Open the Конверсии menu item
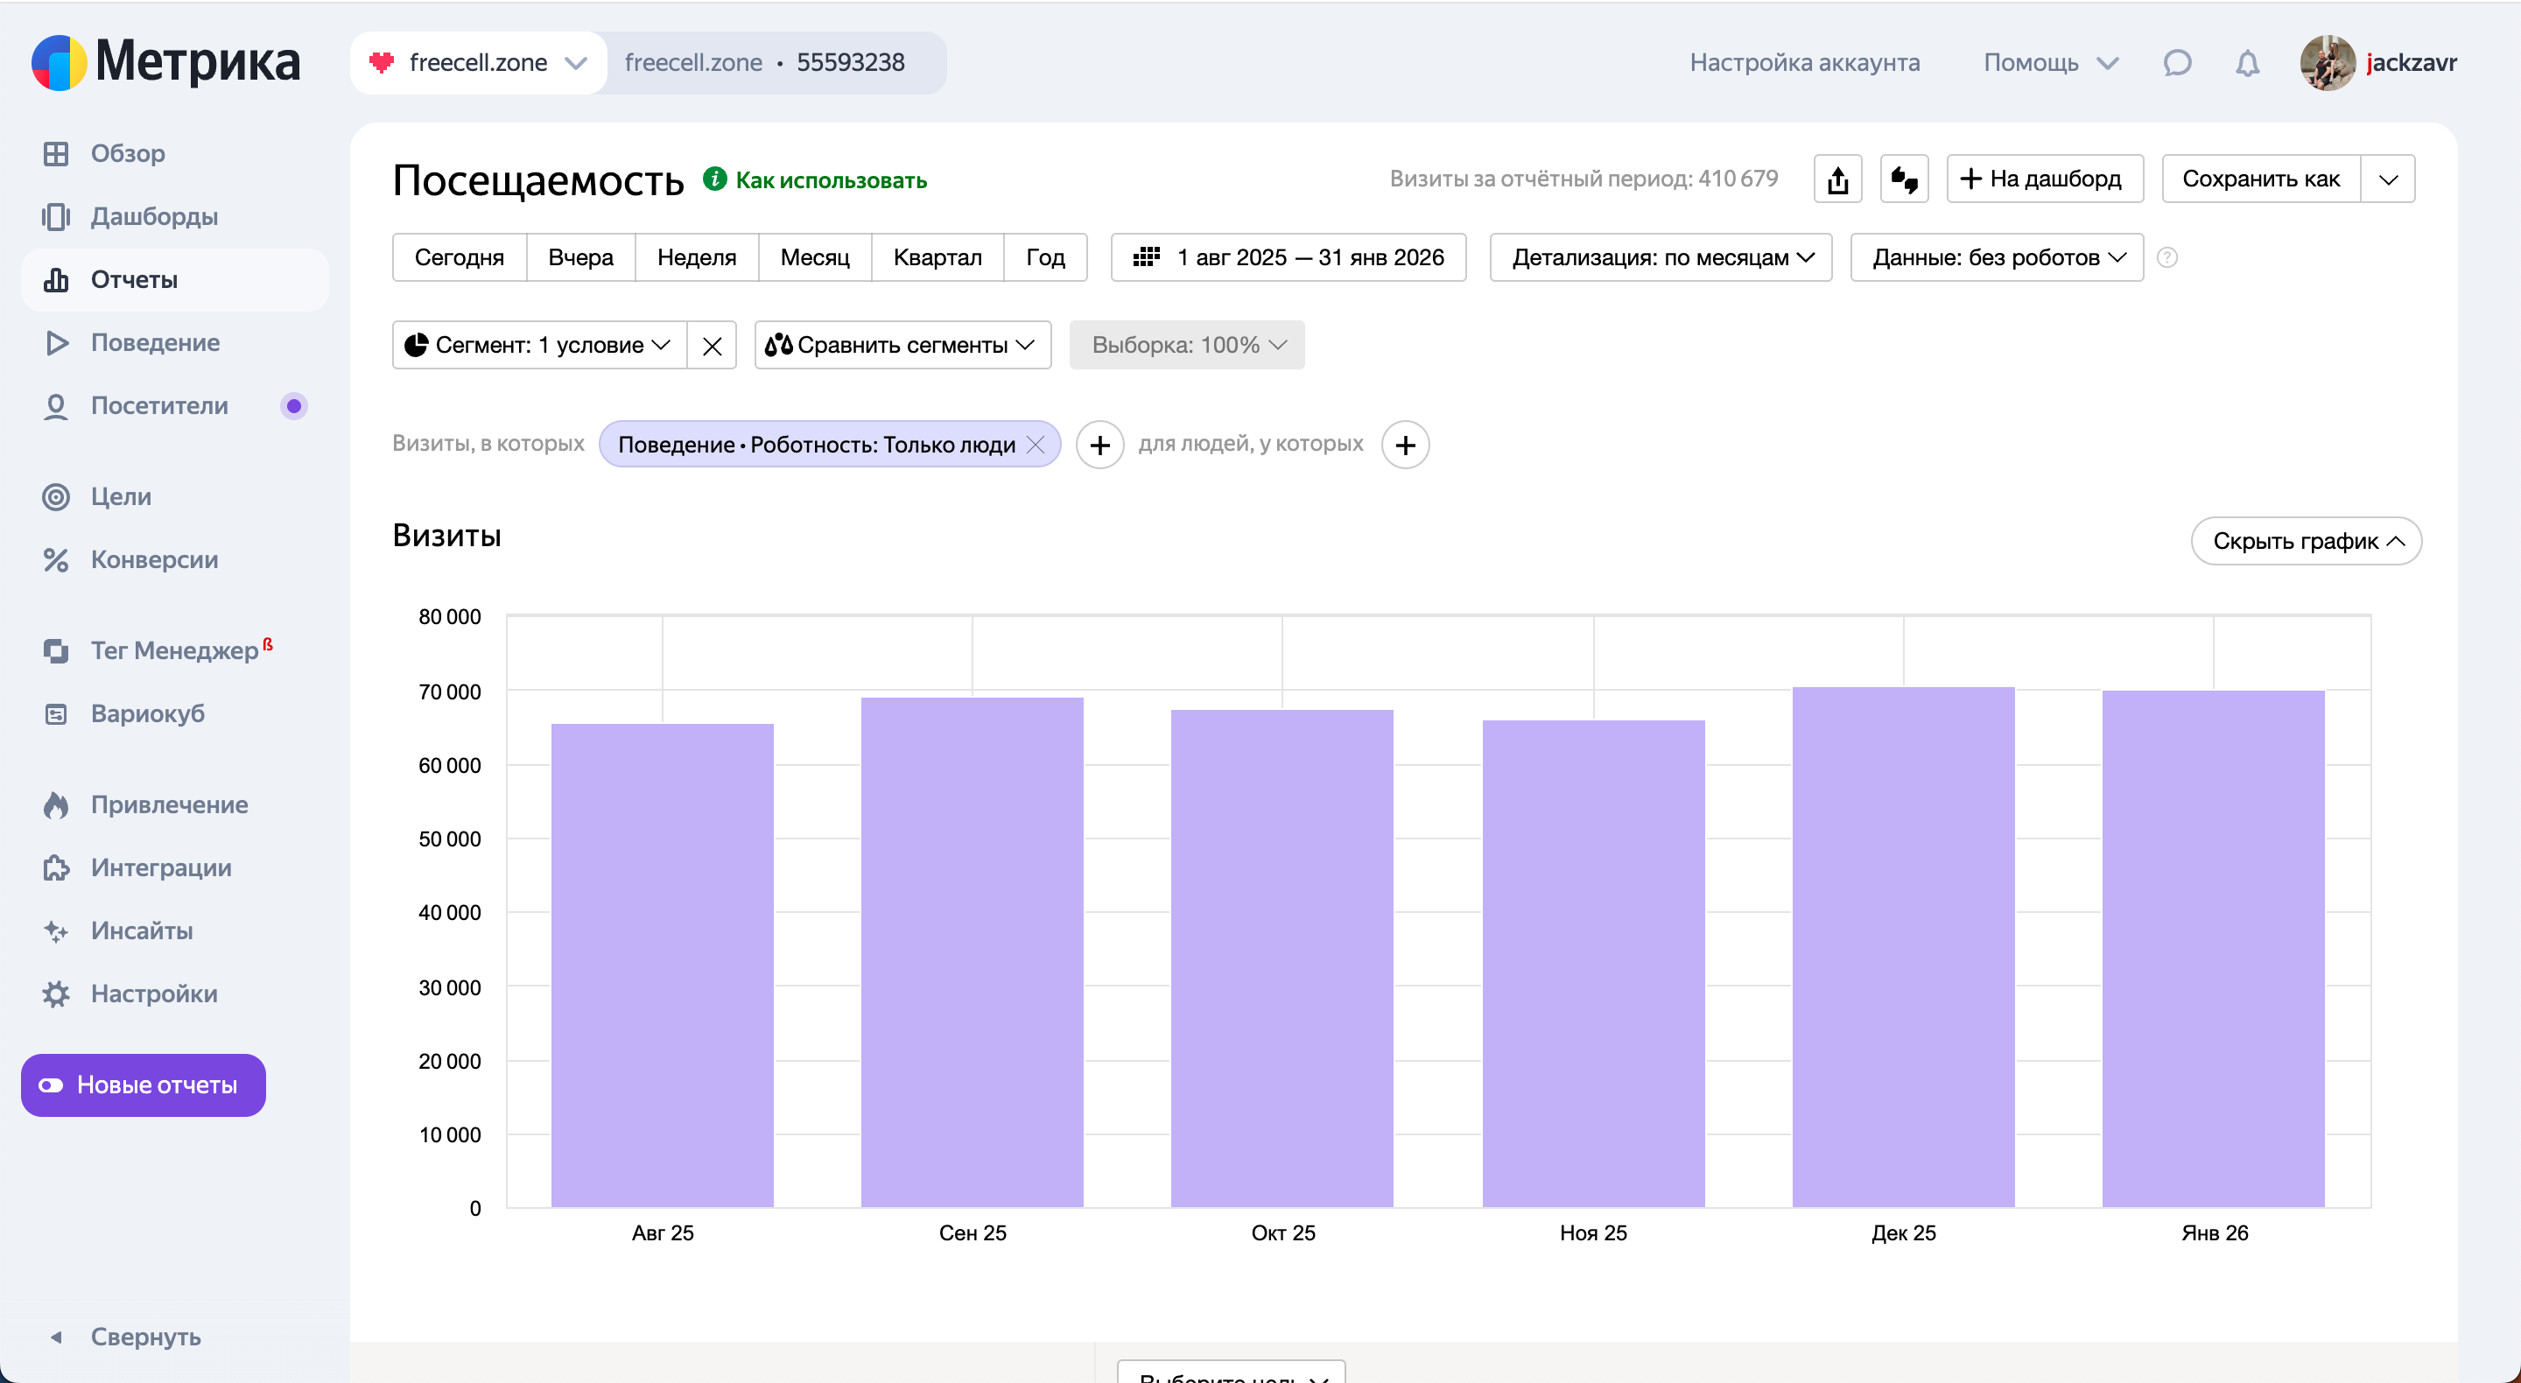The image size is (2521, 1383). click(154, 560)
